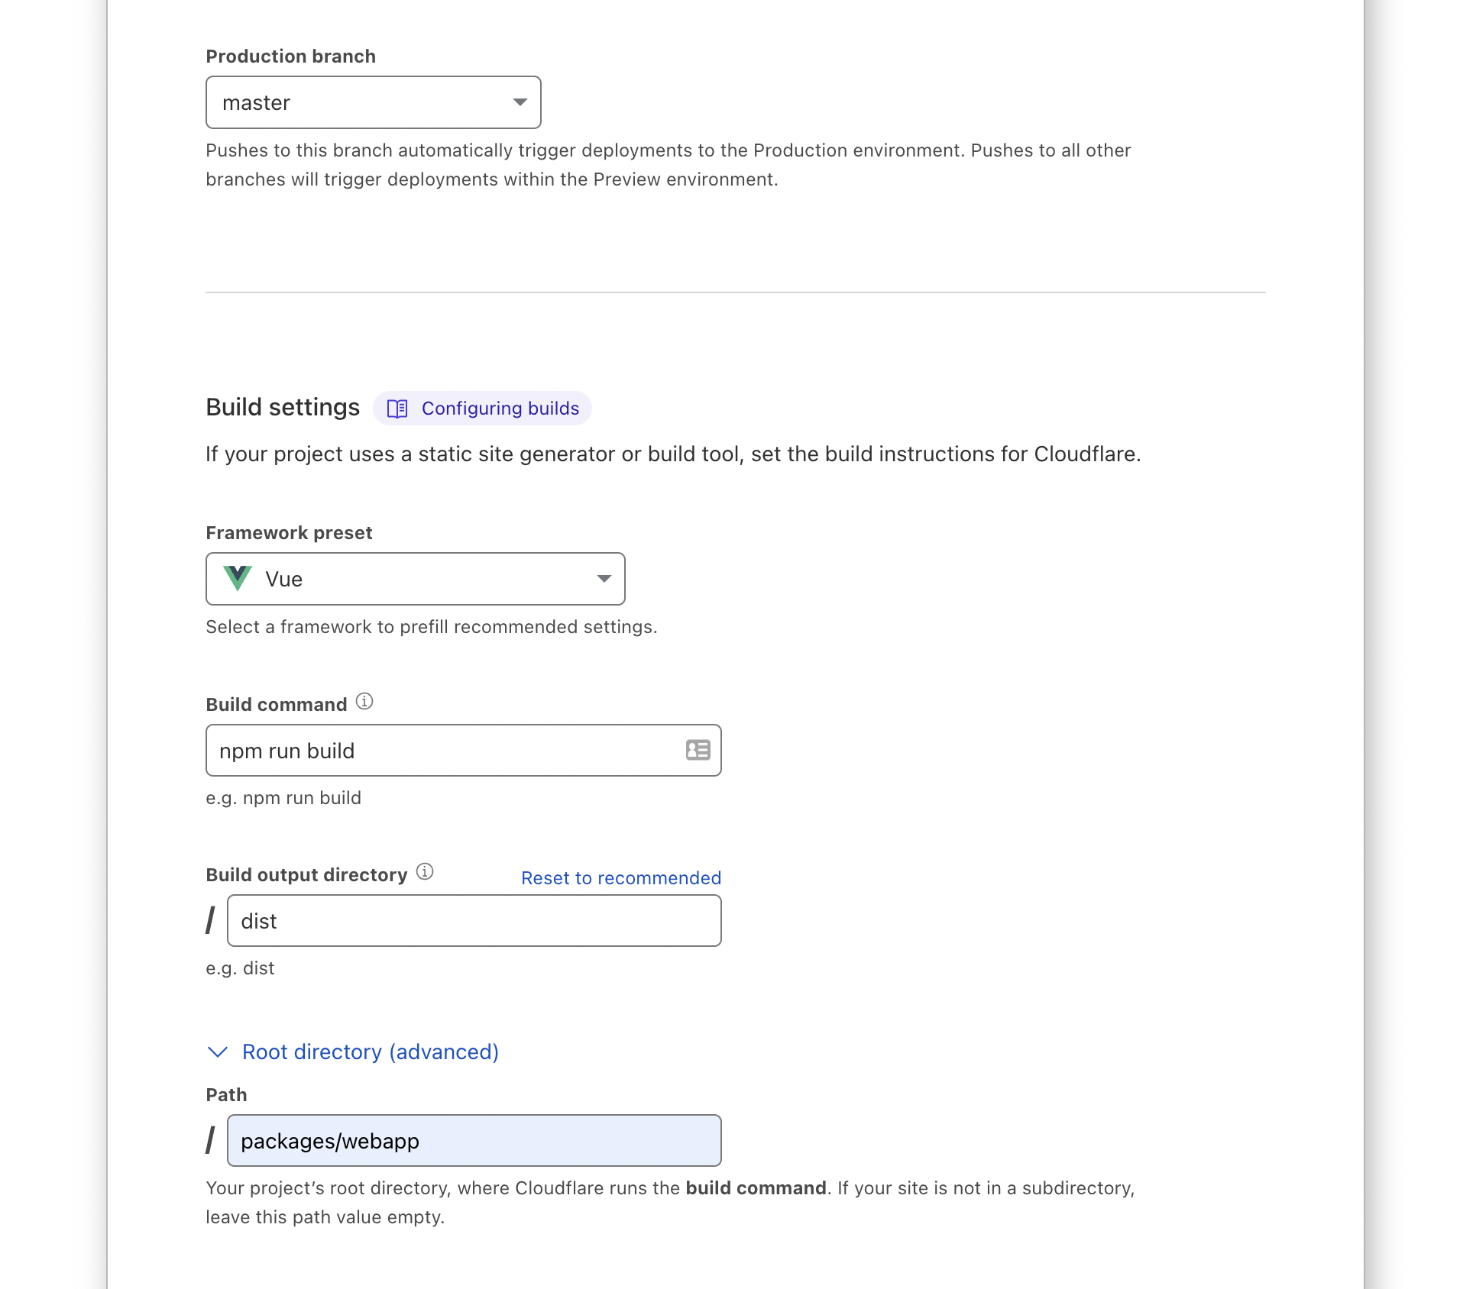Click the Framework preset label
The height and width of the screenshot is (1289, 1473).
click(x=289, y=533)
